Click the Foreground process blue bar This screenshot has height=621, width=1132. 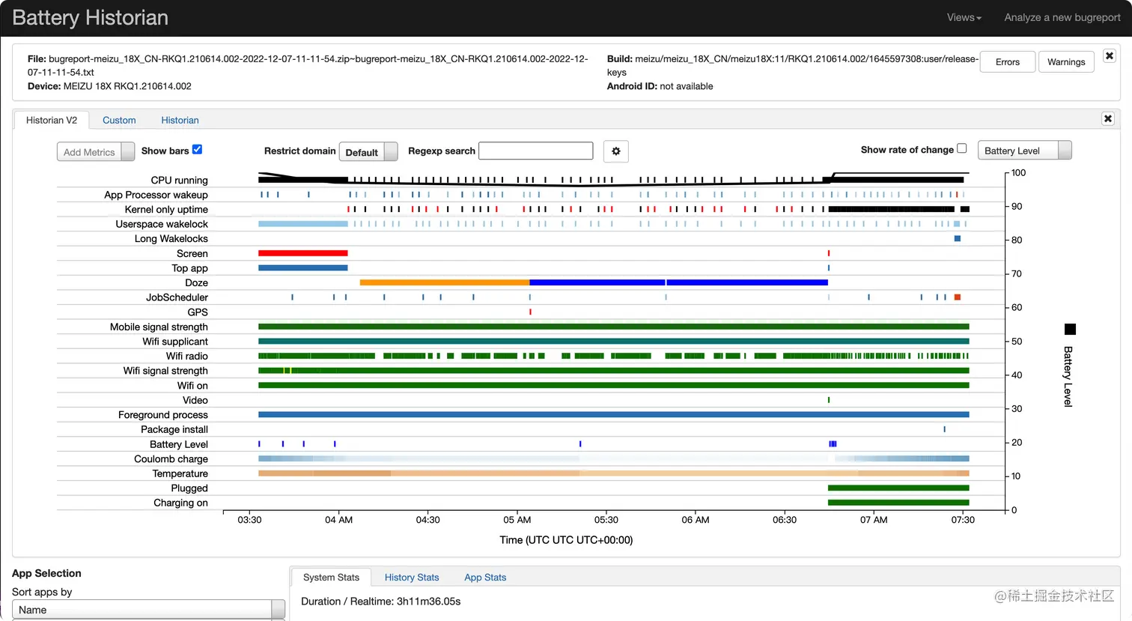(614, 414)
